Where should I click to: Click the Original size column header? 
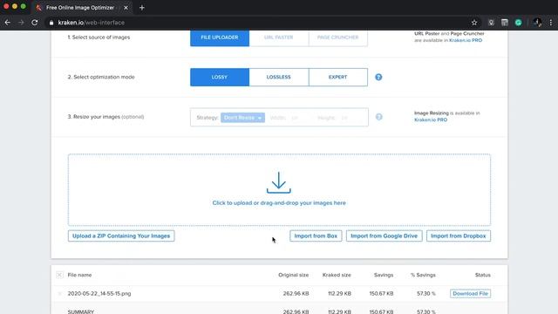point(293,275)
